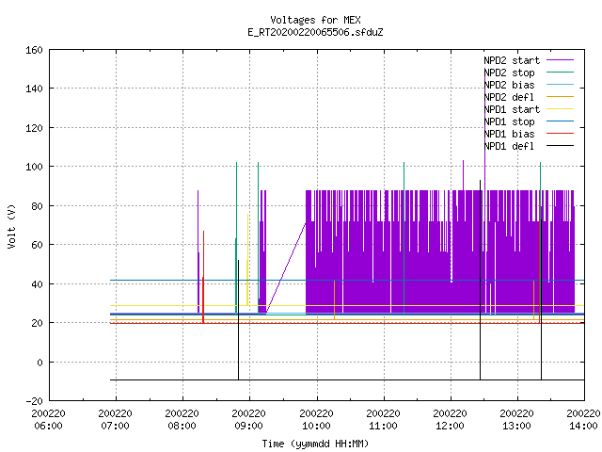Click the x-axis label 200220 13:00
Viewport: 602px width, 452px height.
click(x=516, y=420)
